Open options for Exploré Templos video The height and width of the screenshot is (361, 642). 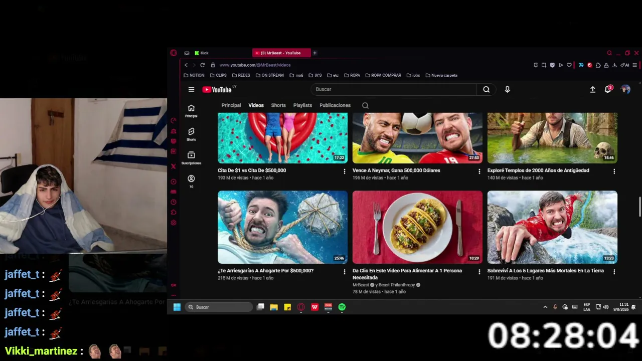point(614,171)
